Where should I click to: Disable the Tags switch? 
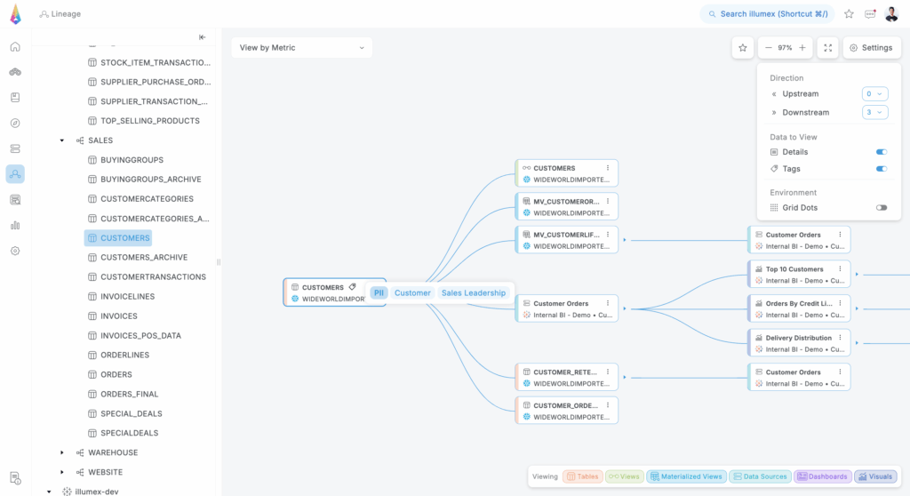881,169
